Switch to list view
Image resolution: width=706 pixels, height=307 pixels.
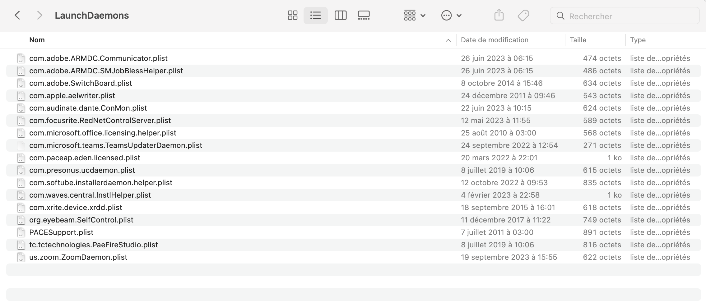pos(315,15)
